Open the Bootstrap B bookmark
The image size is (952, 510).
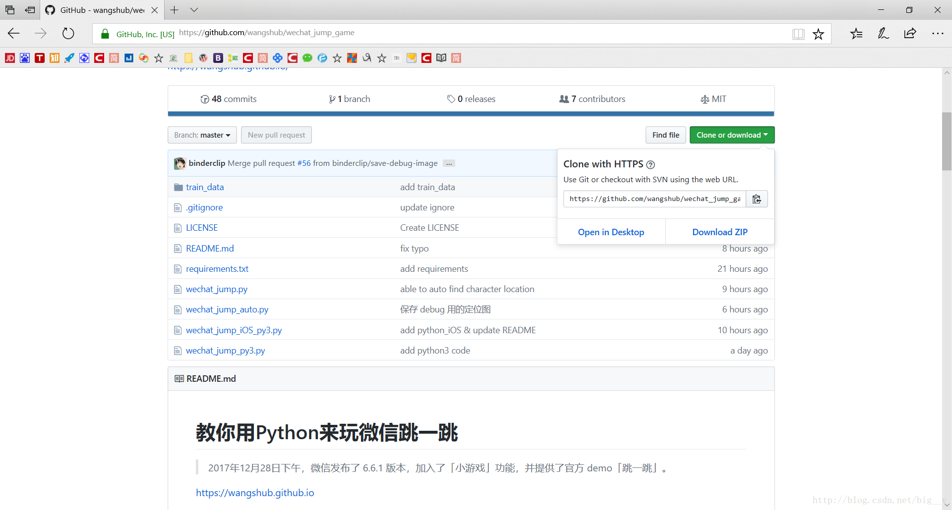218,58
